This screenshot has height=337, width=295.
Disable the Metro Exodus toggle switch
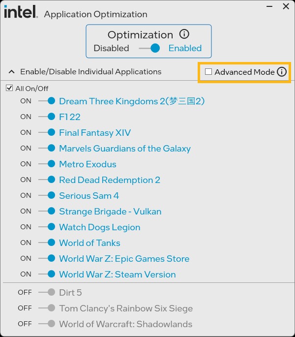click(x=47, y=164)
